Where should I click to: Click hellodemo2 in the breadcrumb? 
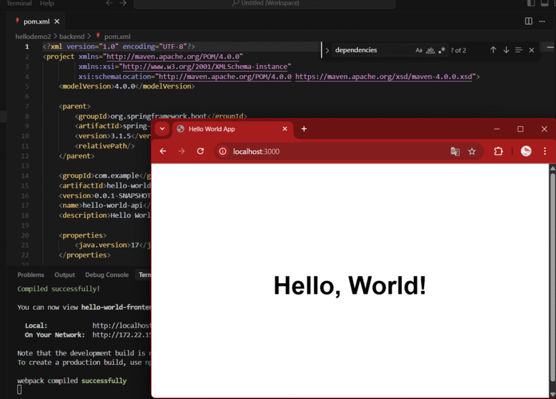pyautogui.click(x=33, y=37)
